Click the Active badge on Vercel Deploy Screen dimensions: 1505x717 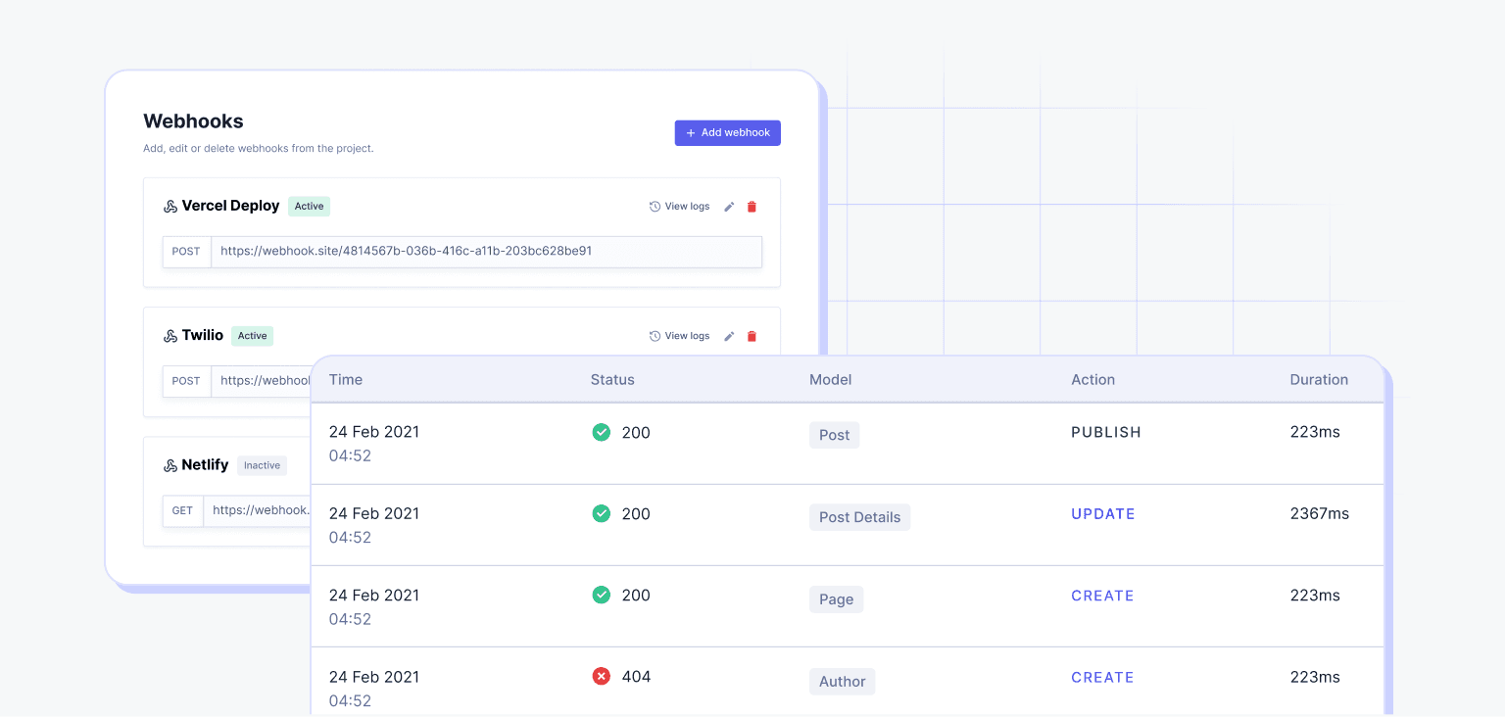coord(309,207)
